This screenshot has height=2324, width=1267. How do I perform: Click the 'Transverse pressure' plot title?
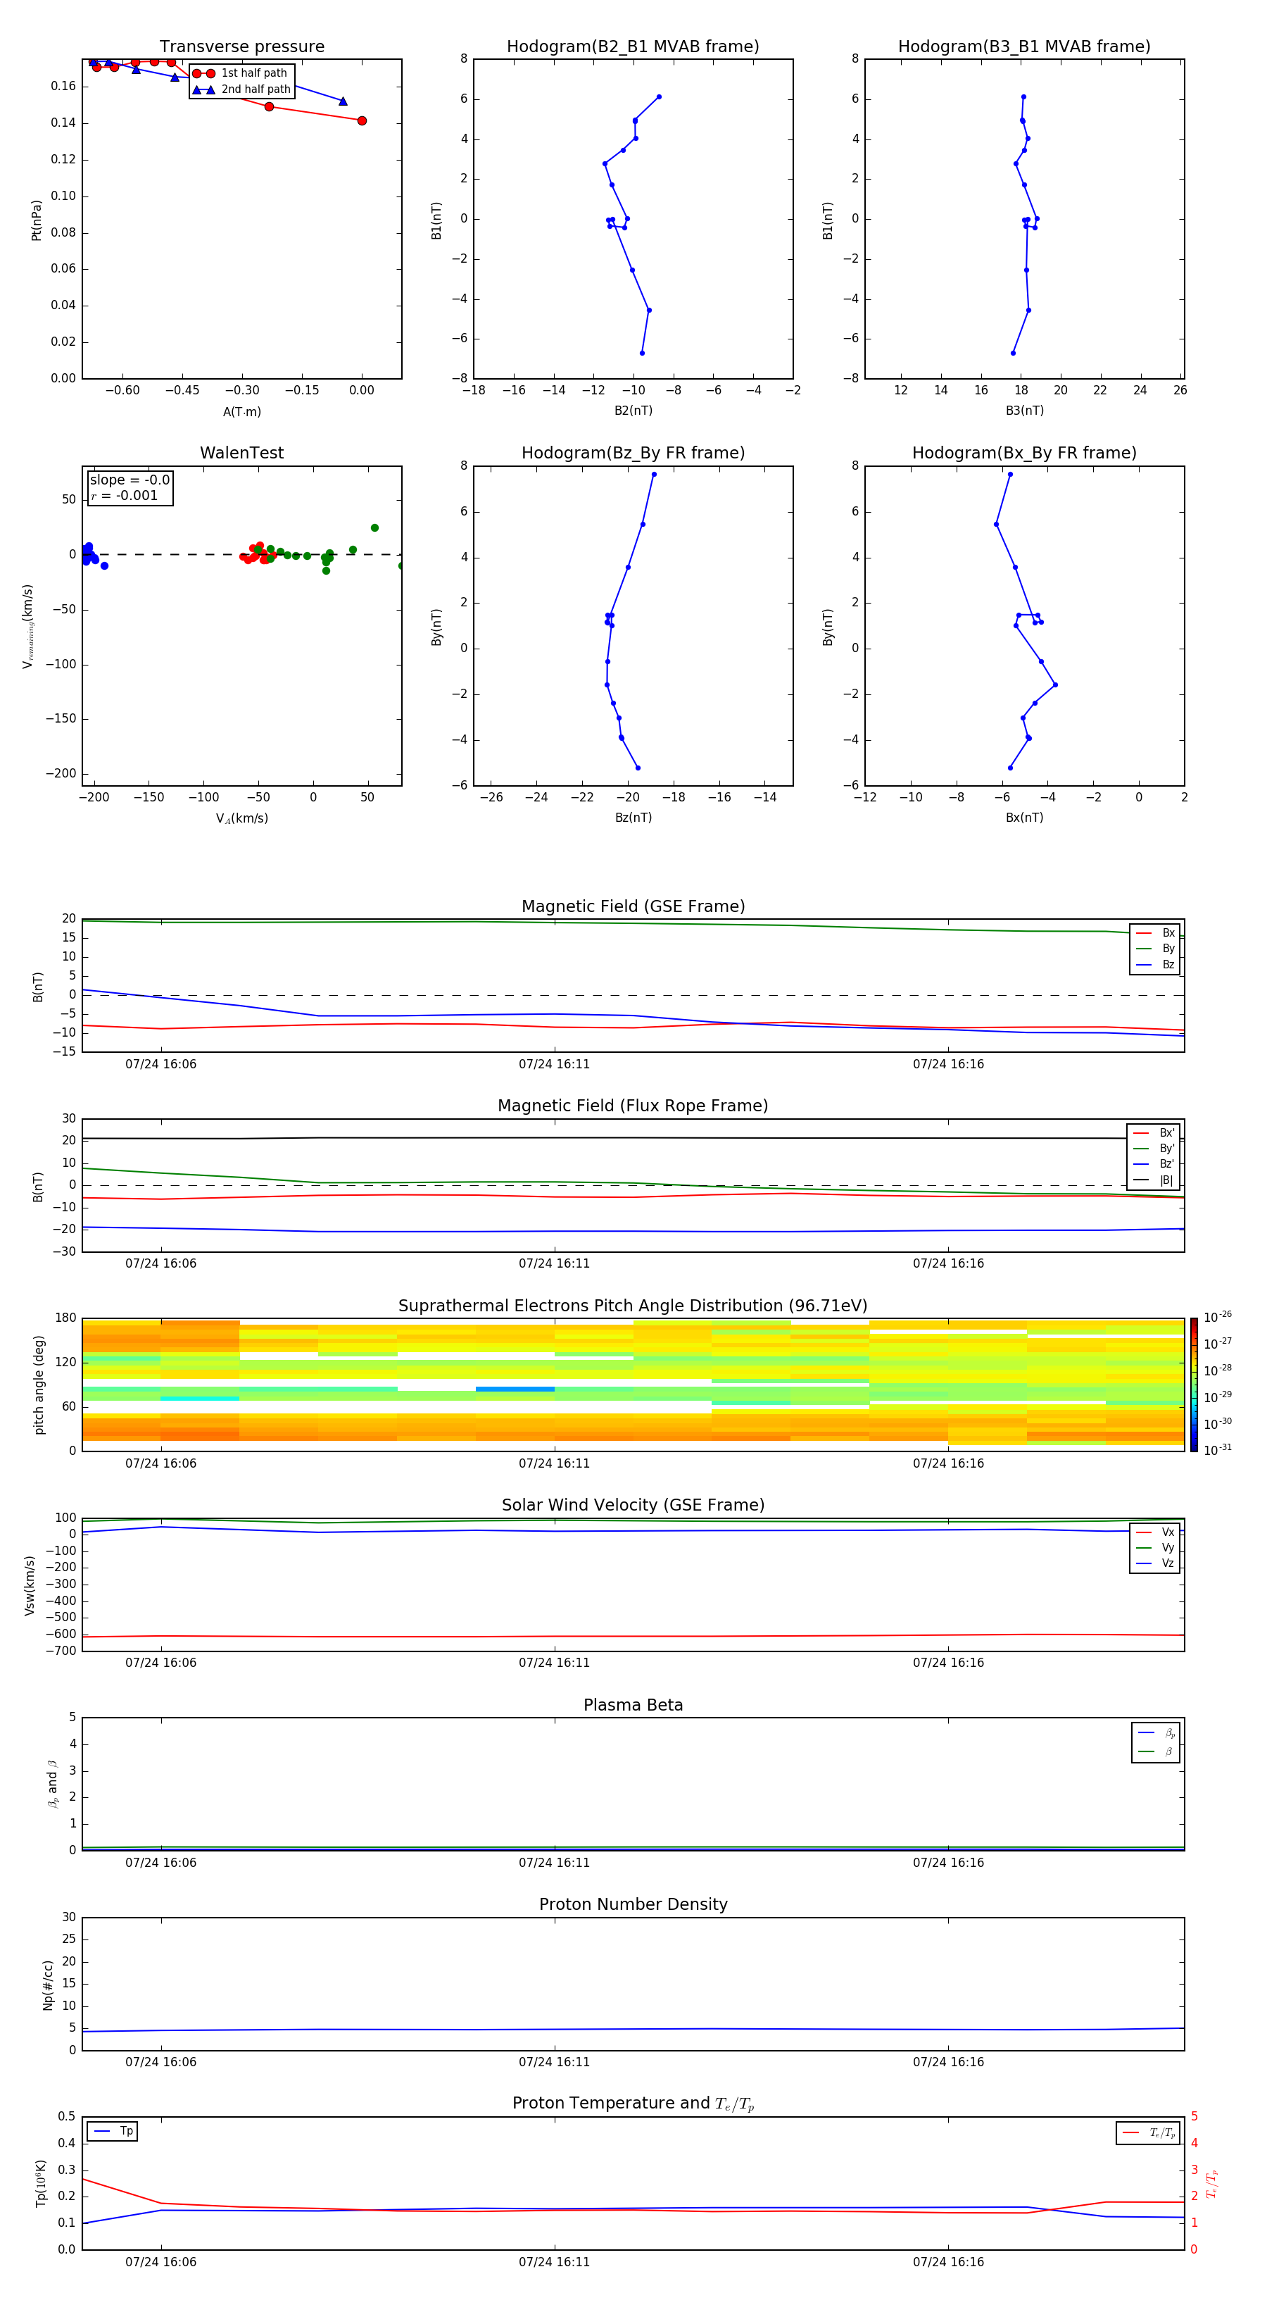(241, 46)
